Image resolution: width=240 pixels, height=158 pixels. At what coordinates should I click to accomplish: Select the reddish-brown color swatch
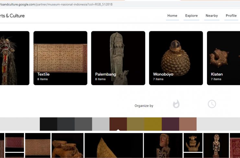(118, 124)
